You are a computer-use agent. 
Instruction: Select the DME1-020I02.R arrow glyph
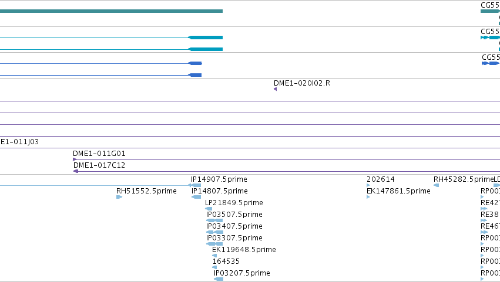coord(275,89)
